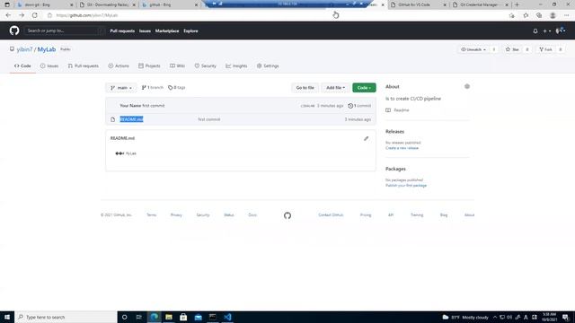Image resolution: width=575 pixels, height=323 pixels.
Task: Open the 0 tags link
Action: [x=177, y=88]
